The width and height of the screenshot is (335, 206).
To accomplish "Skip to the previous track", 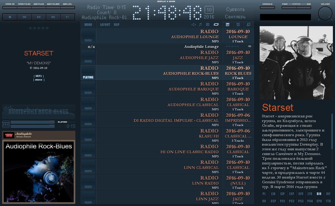I will click(24, 17).
